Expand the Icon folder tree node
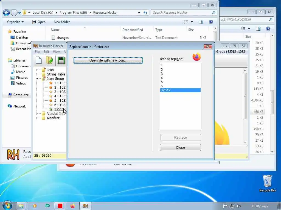The height and width of the screenshot is (210, 281). pos(37,70)
